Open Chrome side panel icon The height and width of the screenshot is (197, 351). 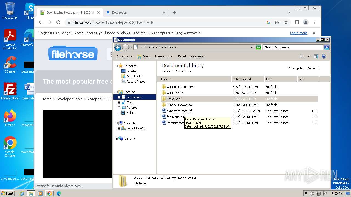pyautogui.click(x=297, y=22)
